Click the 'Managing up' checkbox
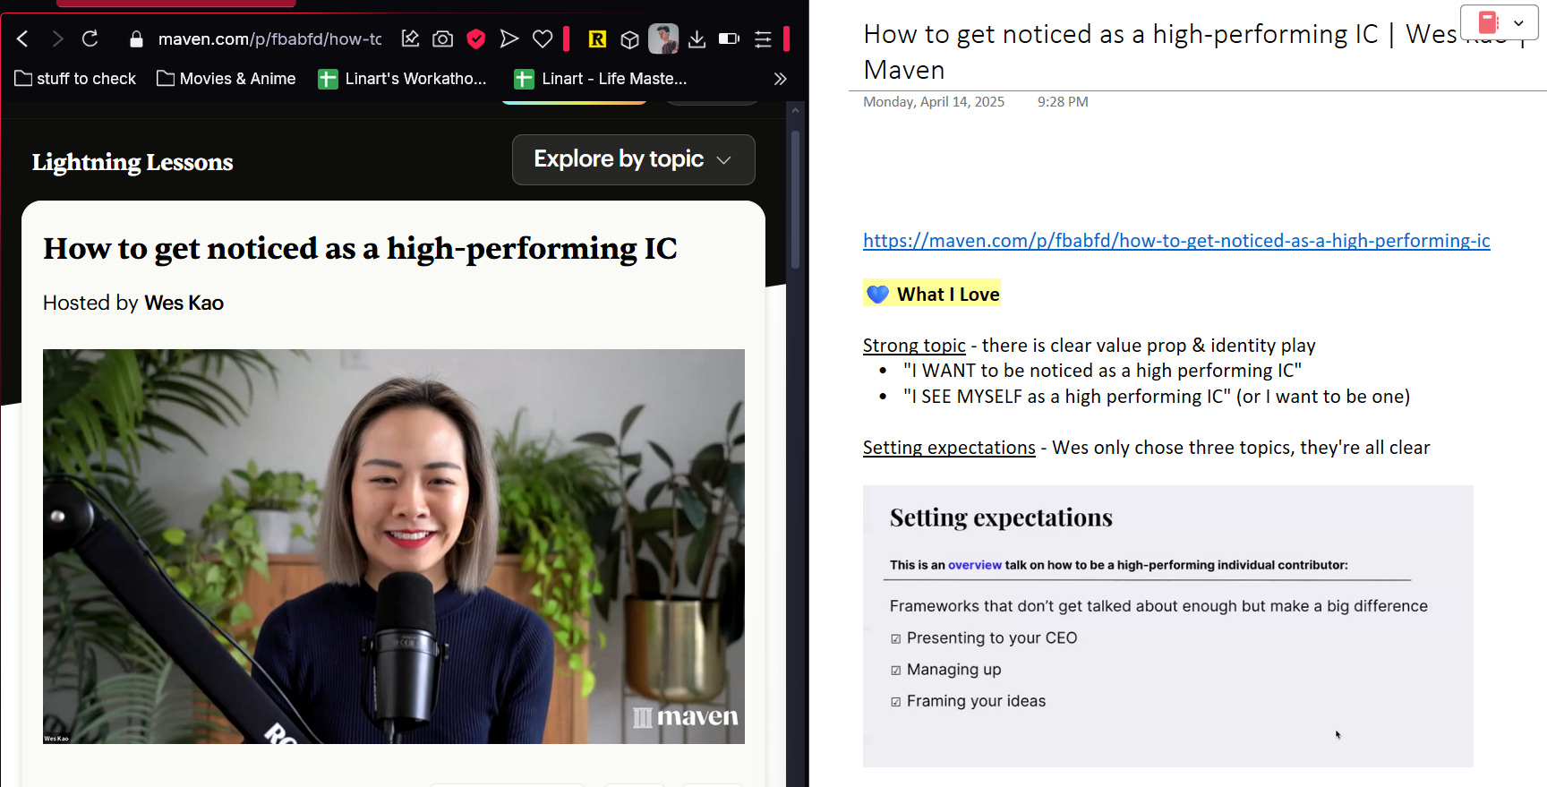This screenshot has width=1547, height=787. click(896, 671)
